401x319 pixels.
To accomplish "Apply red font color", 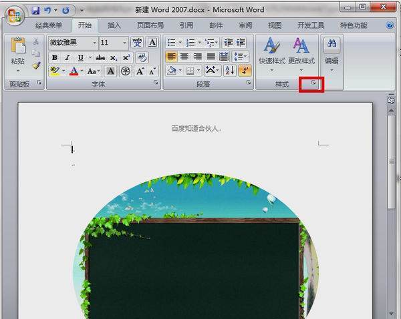I will tap(74, 71).
